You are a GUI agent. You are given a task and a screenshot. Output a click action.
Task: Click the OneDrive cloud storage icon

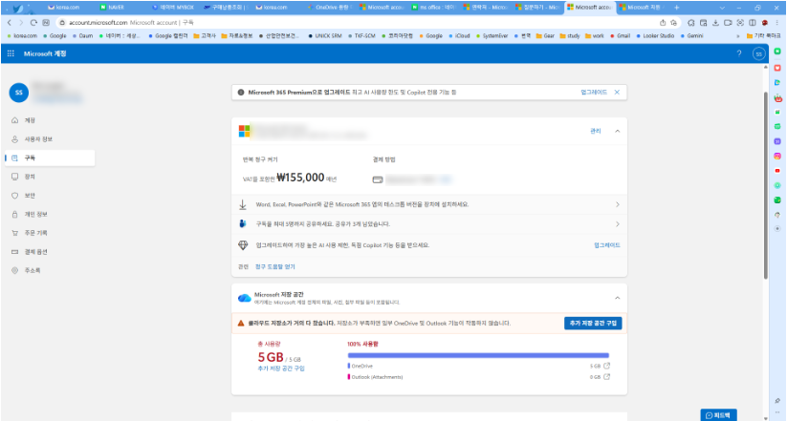[245, 298]
